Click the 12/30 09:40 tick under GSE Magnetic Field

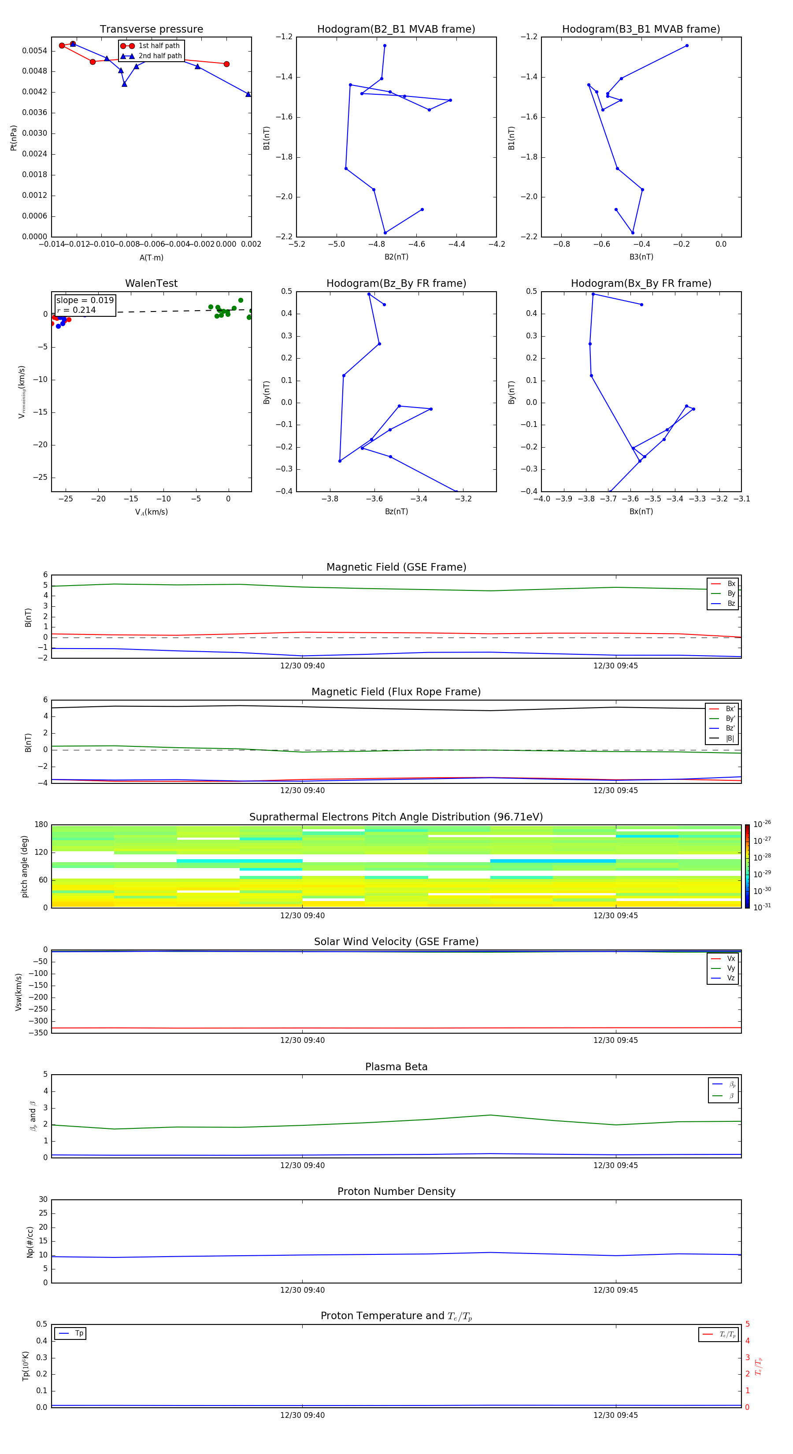point(303,666)
